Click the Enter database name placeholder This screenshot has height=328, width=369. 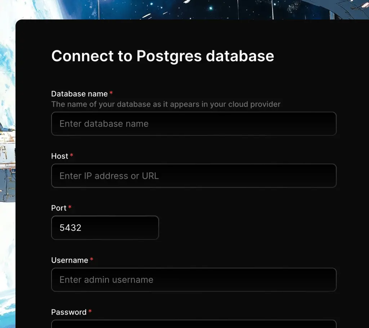tap(104, 124)
